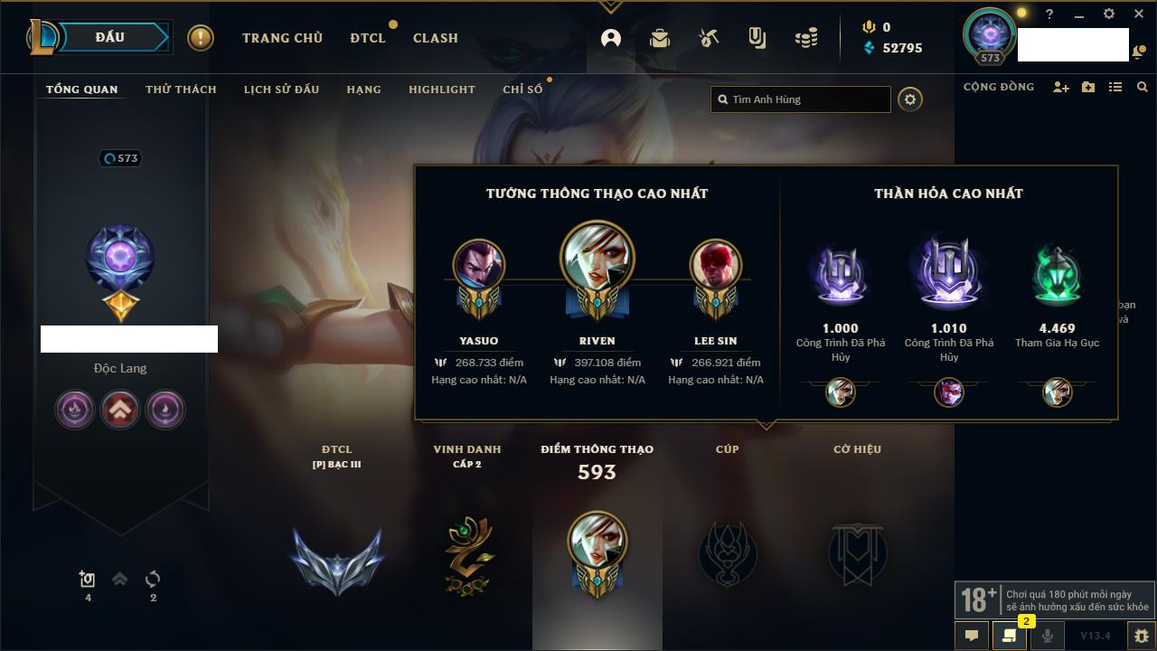Open the Profile icon in top navigation
Viewport: 1157px width, 651px height.
coord(611,38)
